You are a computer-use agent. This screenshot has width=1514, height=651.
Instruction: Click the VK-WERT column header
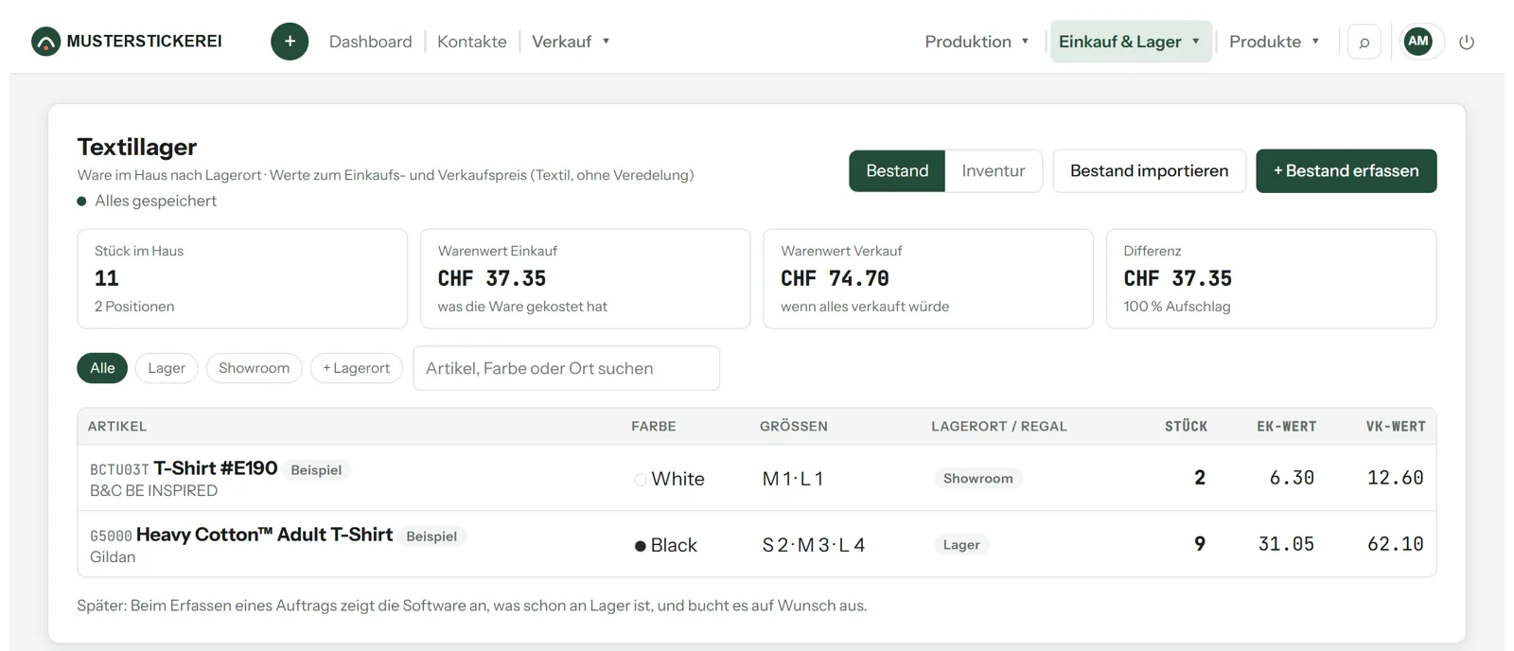click(1396, 427)
